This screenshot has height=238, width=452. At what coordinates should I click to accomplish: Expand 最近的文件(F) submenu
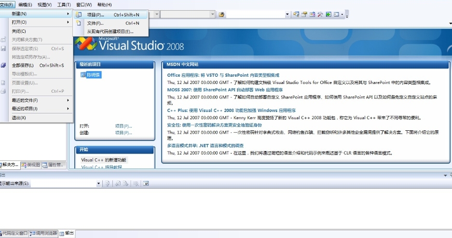(36, 100)
